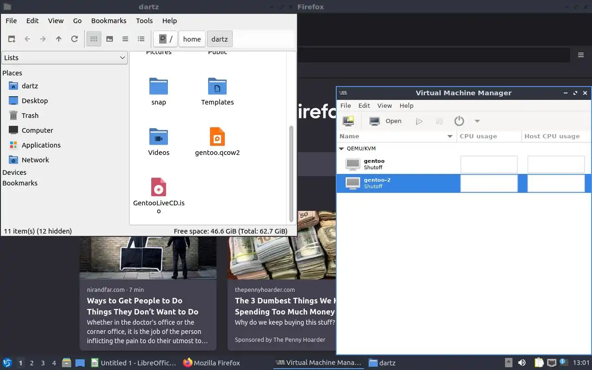592x370 pixels.
Task: Open the shutdown options dropdown arrow
Action: (477, 121)
